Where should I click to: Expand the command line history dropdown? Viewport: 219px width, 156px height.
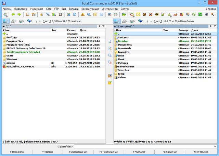pos(214,146)
